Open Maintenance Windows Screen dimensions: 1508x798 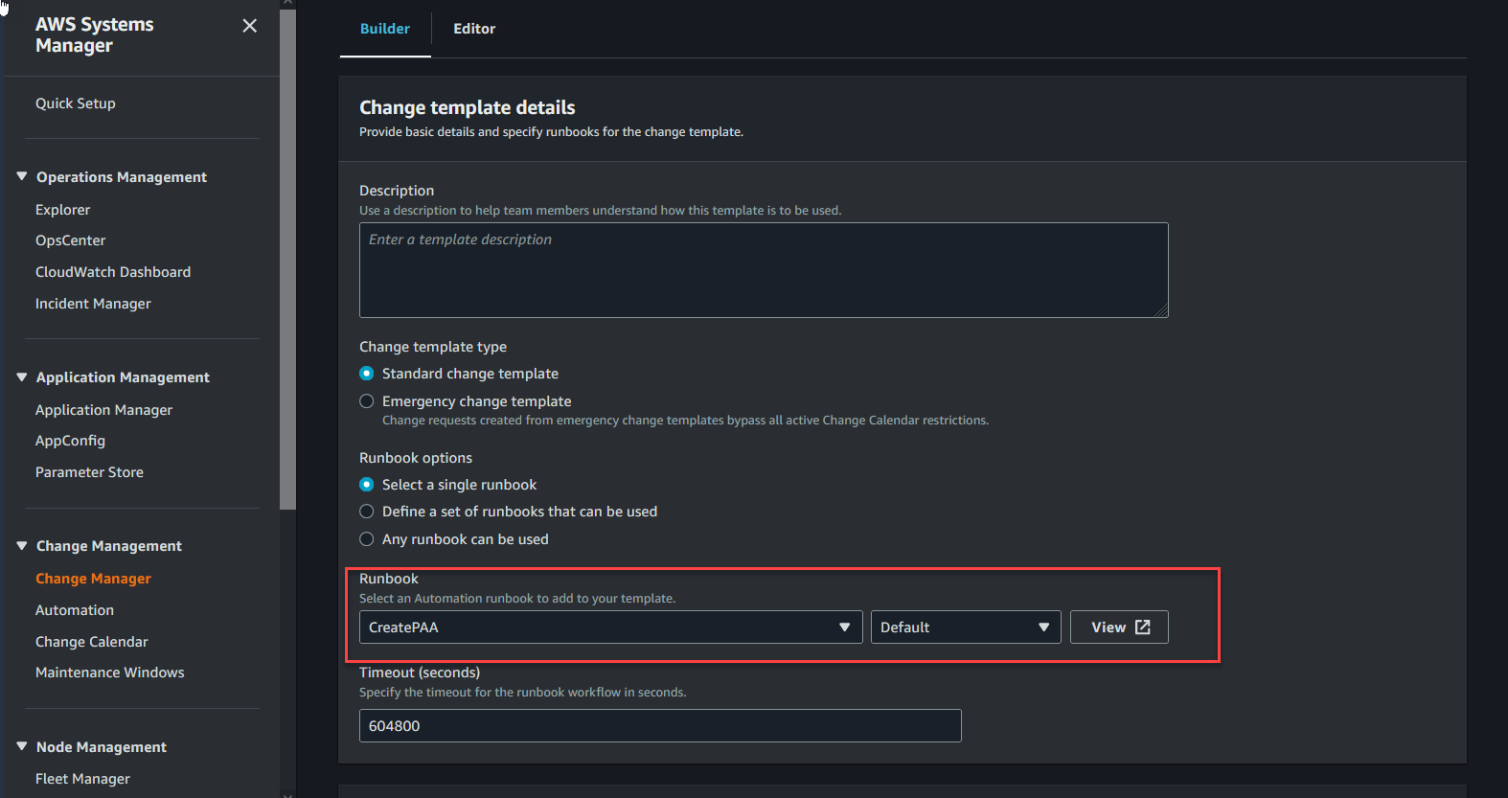[x=110, y=673]
